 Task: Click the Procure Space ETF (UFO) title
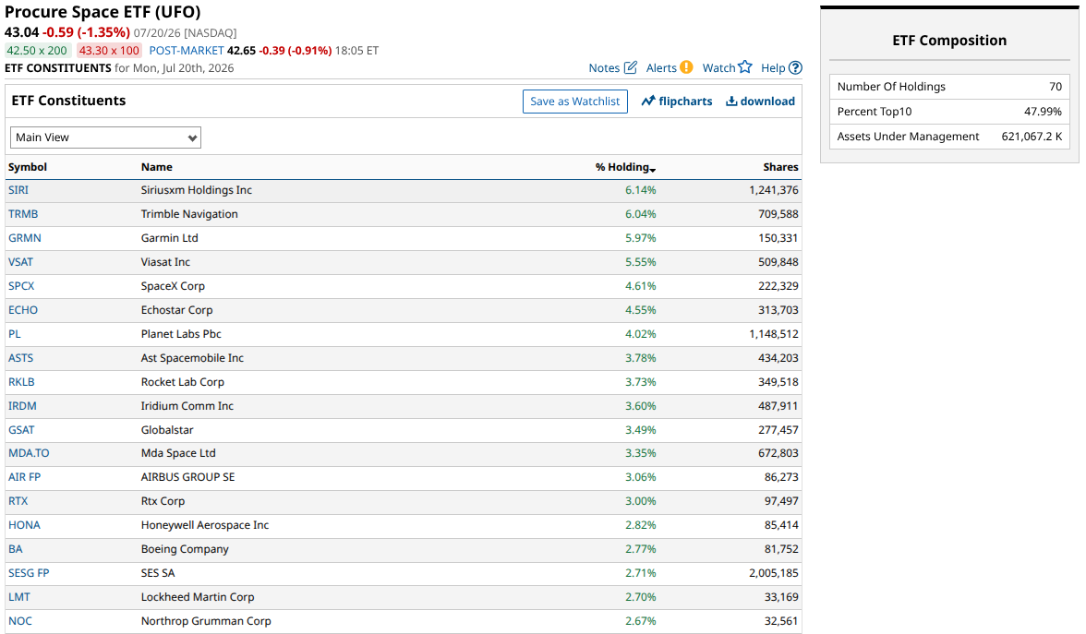(x=103, y=12)
